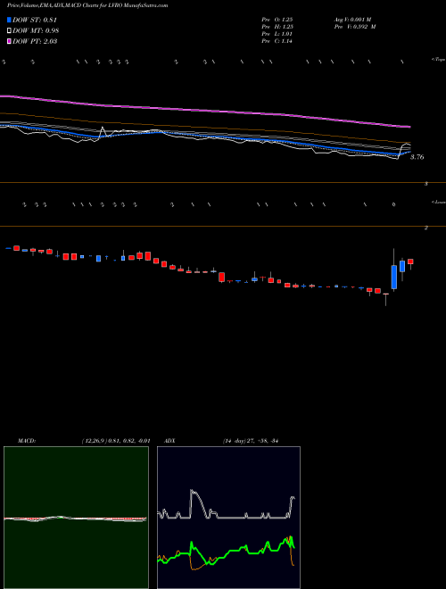The image size is (446, 589).
Task: Click the white DOW MT legend swatch
Action: (10, 30)
